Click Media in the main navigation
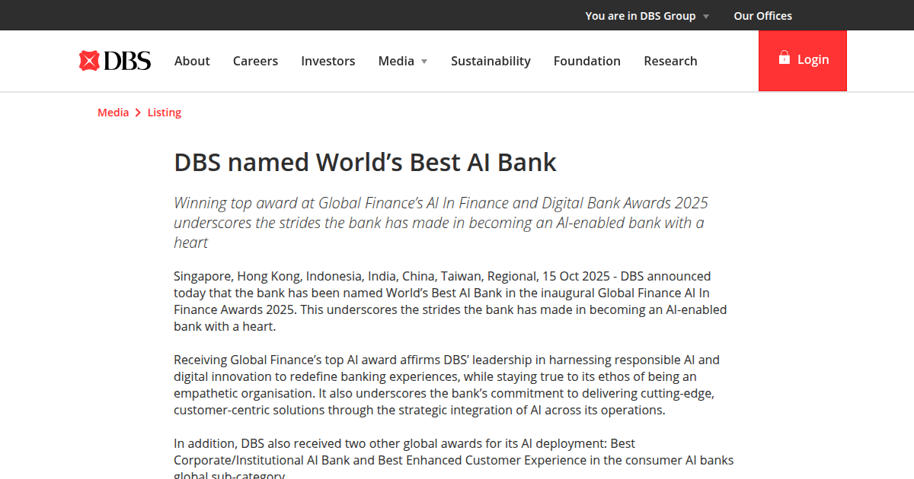This screenshot has width=914, height=479. 397,61
